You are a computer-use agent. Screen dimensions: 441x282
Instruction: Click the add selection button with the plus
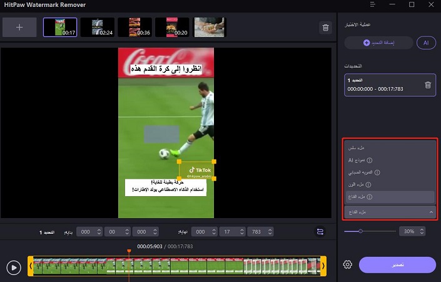378,43
